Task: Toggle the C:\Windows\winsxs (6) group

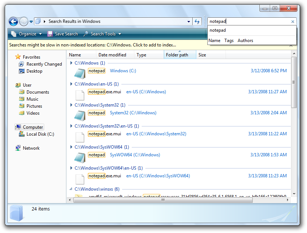Action: click(71, 189)
